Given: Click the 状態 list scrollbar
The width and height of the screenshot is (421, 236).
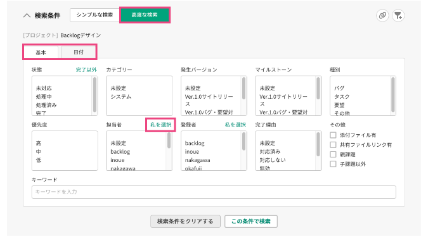Looking at the screenshot, I should 94,94.
